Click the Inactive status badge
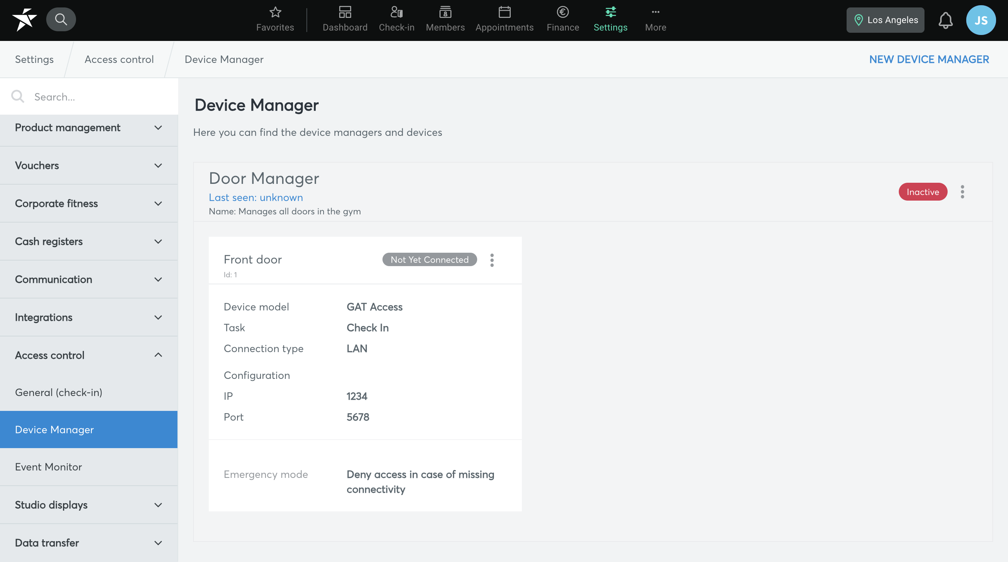The image size is (1008, 562). [x=923, y=192]
